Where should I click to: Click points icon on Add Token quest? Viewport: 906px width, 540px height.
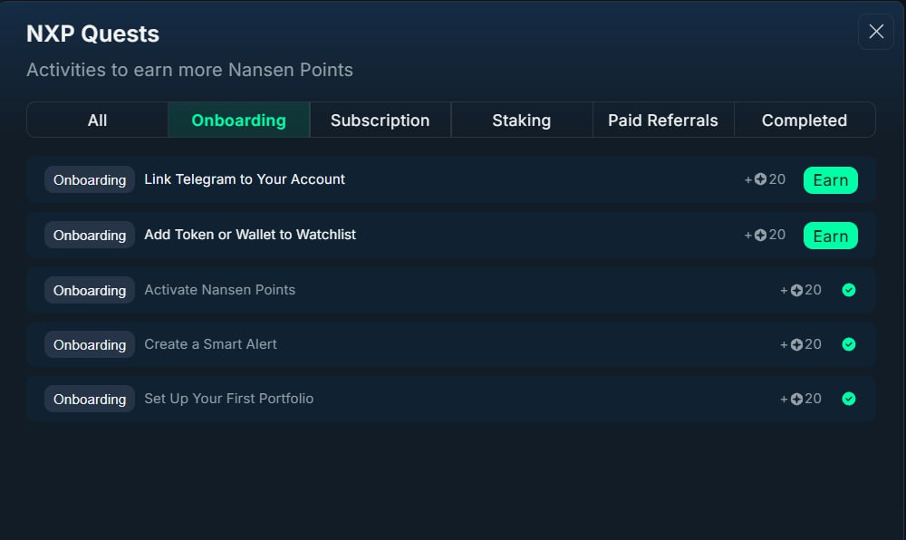pyautogui.click(x=760, y=235)
